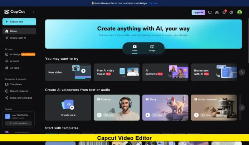249x145 pixels.
Task: Click the 'Start with templates' heading
Action: (62, 128)
